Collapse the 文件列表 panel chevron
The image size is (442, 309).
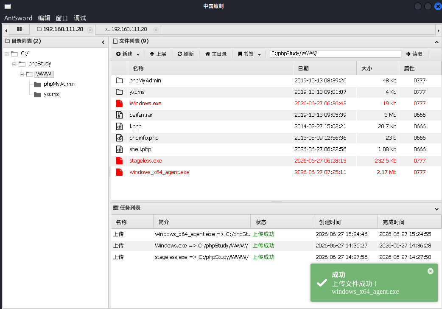point(436,42)
